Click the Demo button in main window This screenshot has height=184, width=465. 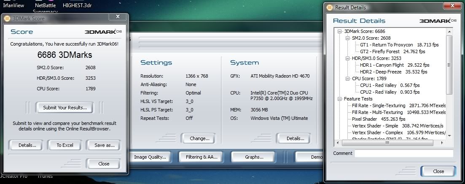pyautogui.click(x=309, y=157)
